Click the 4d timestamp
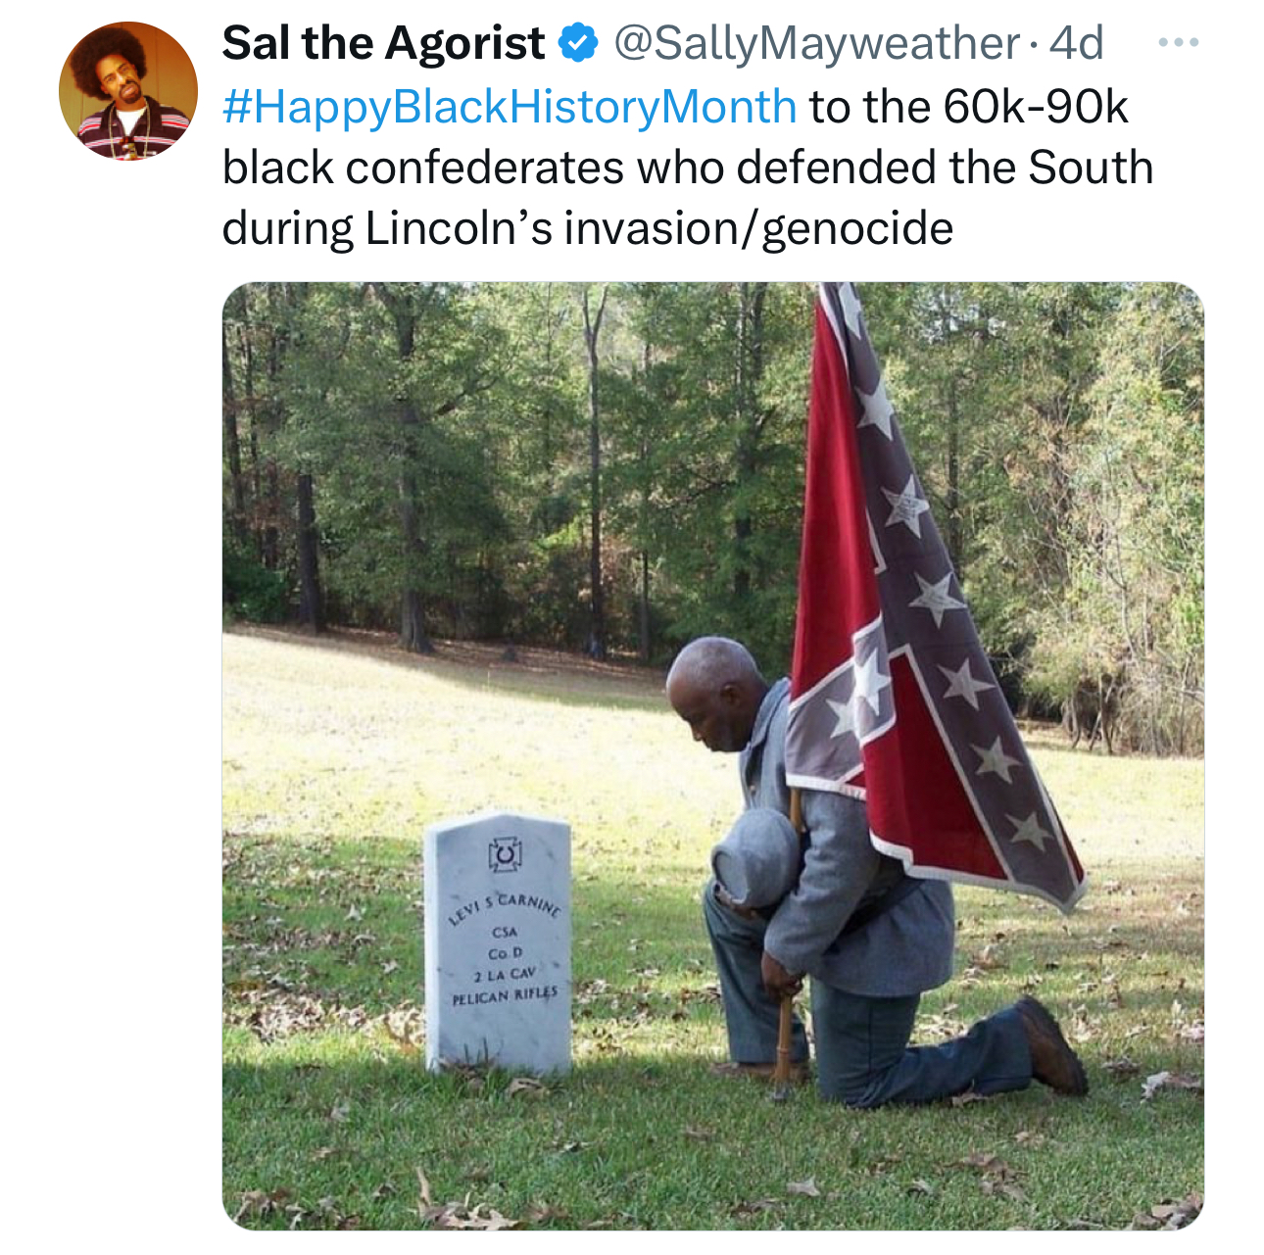 tap(1076, 43)
